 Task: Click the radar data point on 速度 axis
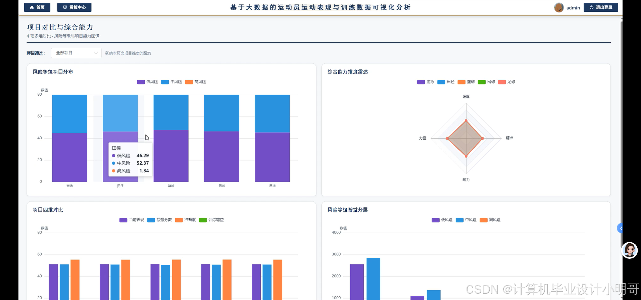click(466, 120)
